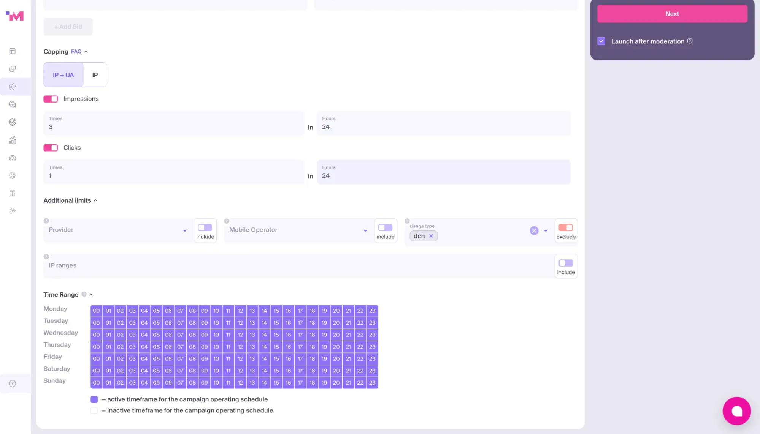Uncheck Launch after moderation checkbox
The height and width of the screenshot is (434, 760).
point(601,41)
